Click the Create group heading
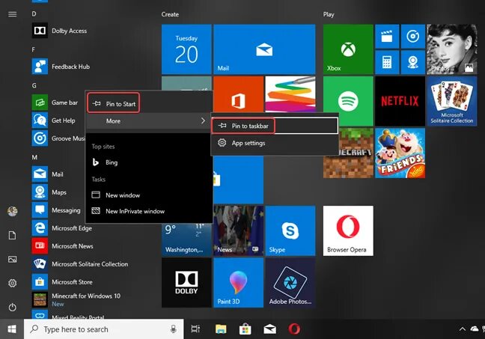The width and height of the screenshot is (485, 339). 170,14
